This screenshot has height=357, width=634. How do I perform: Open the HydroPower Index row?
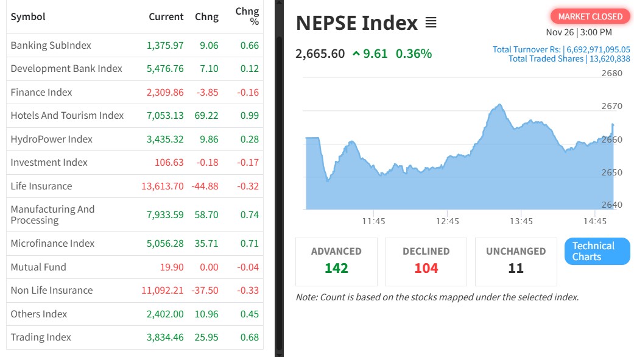(52, 140)
